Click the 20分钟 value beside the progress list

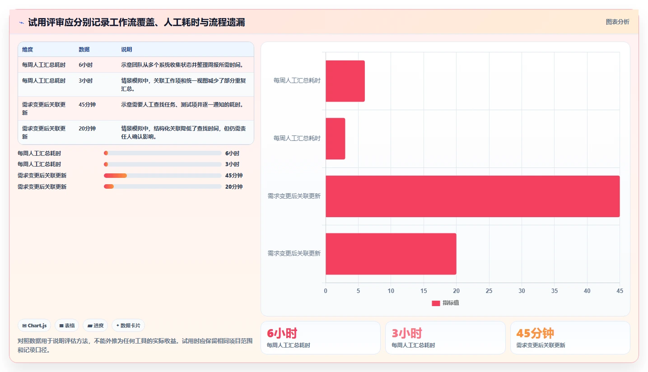234,187
